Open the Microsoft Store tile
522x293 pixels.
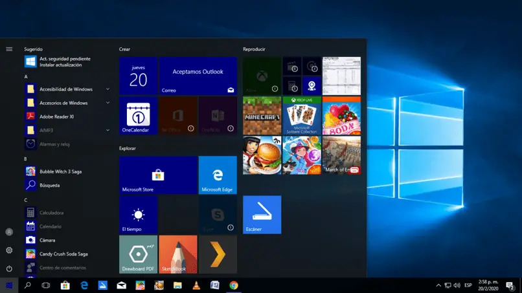coord(158,175)
